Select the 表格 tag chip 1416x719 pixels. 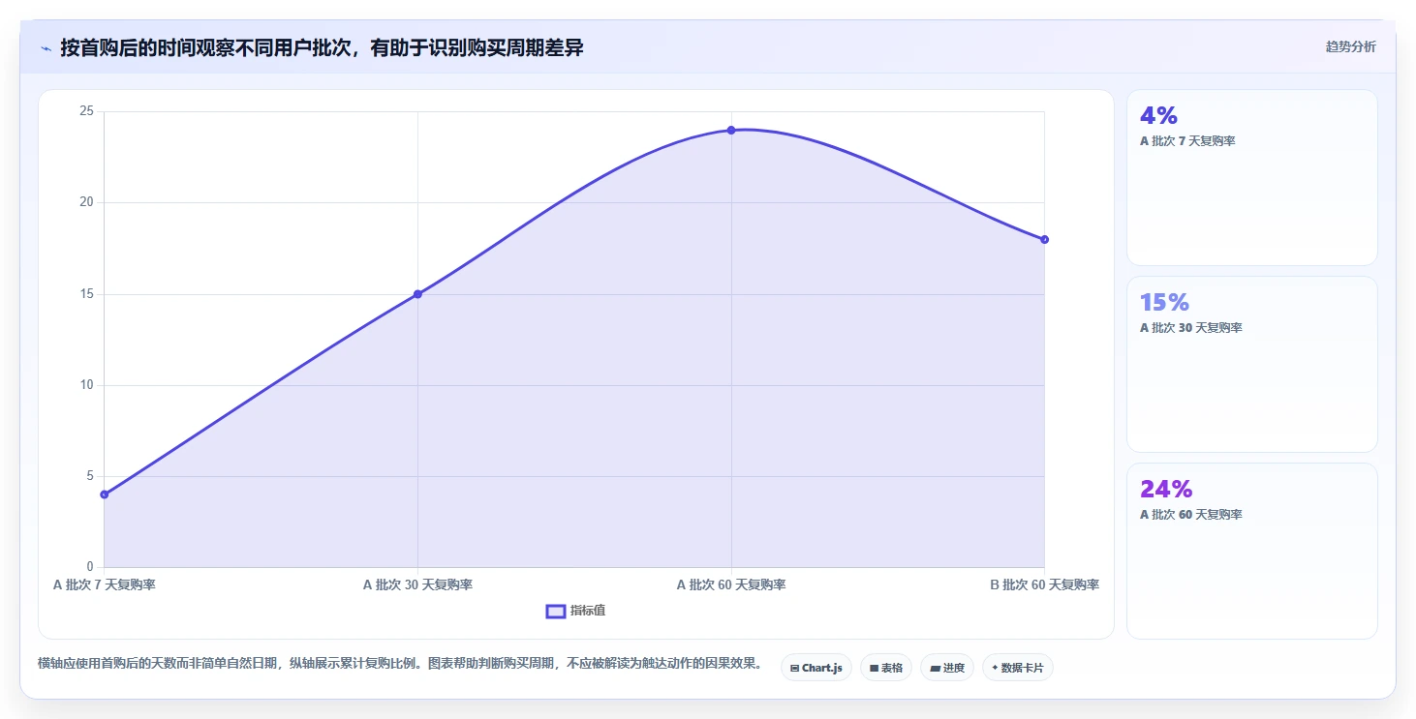(x=886, y=668)
